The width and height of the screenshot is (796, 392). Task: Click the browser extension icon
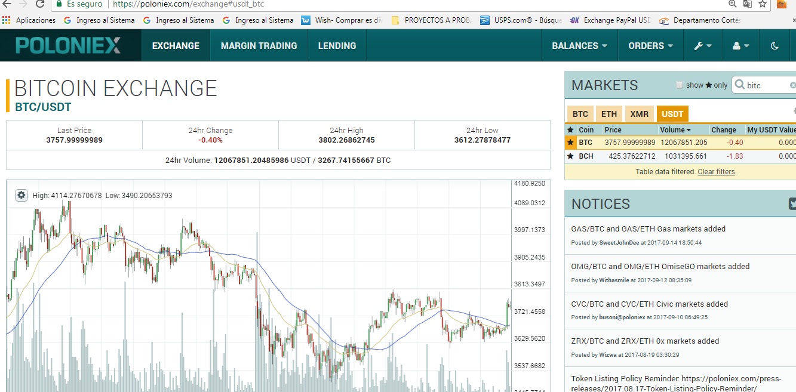click(x=782, y=4)
